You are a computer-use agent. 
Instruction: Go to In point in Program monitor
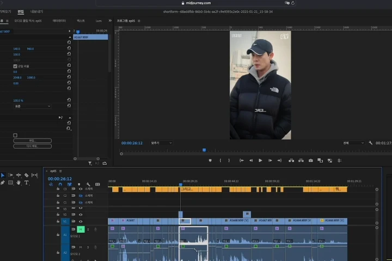click(242, 160)
